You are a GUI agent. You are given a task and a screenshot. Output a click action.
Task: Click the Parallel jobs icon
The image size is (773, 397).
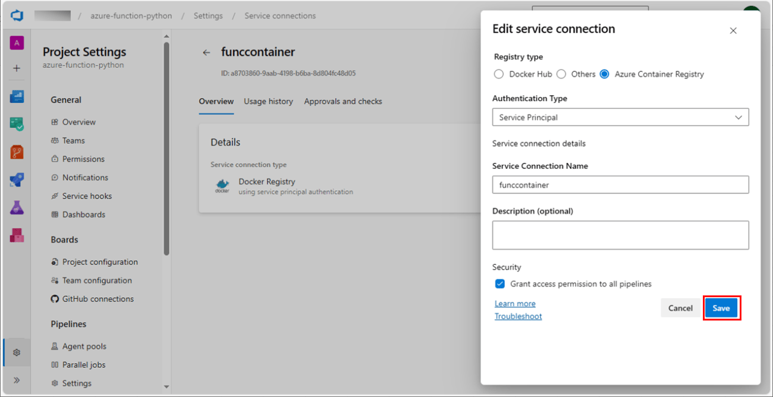point(55,364)
